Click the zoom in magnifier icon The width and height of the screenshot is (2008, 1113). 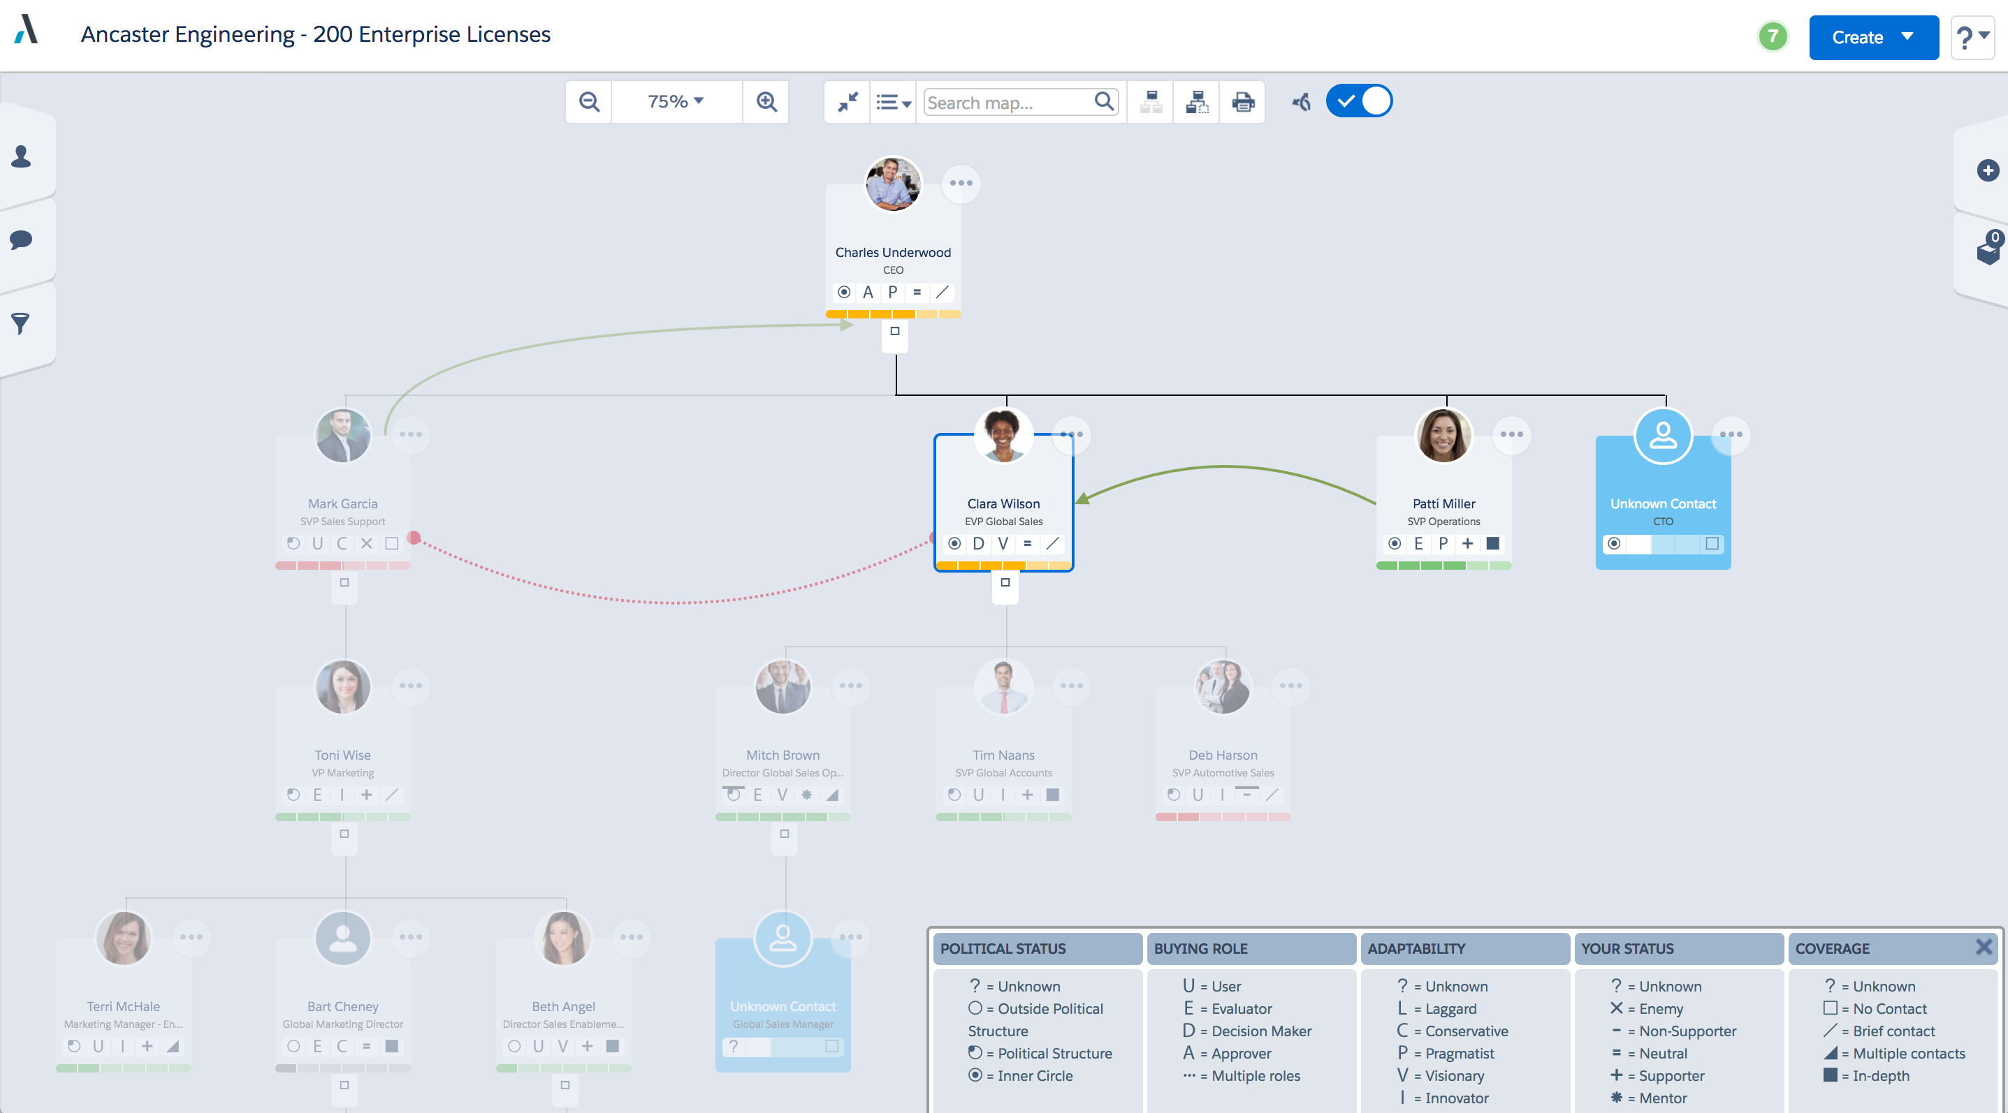[x=766, y=102]
